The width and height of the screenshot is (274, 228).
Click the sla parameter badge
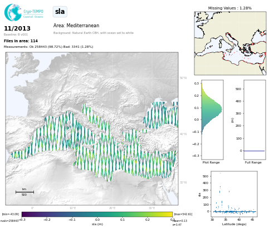(x=60, y=12)
